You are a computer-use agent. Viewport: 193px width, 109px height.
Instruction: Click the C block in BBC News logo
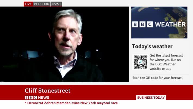pos(35,98)
